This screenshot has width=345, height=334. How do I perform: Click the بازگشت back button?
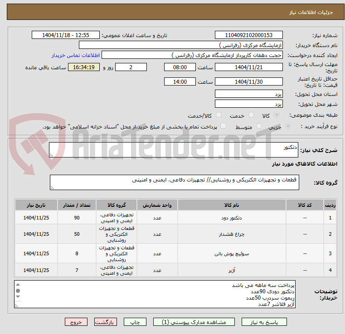[x=105, y=322]
